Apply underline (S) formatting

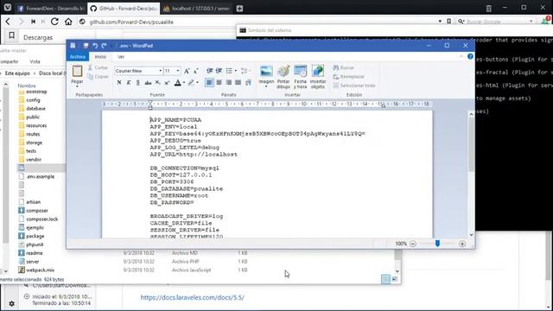138,83
